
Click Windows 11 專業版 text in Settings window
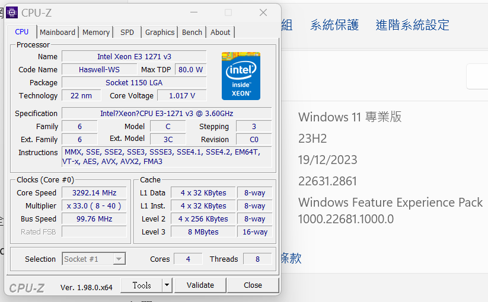350,117
